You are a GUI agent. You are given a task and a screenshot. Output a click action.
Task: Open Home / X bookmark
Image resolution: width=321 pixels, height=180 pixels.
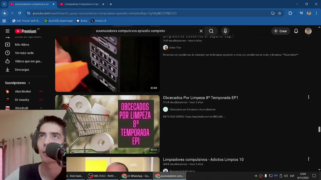pos(98,21)
